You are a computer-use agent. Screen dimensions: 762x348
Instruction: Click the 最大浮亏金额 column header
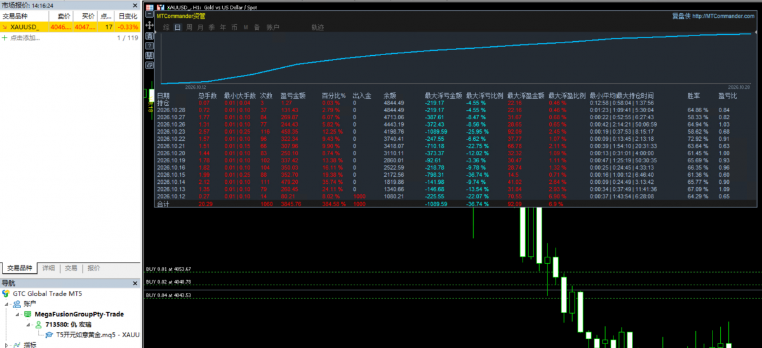(443, 96)
